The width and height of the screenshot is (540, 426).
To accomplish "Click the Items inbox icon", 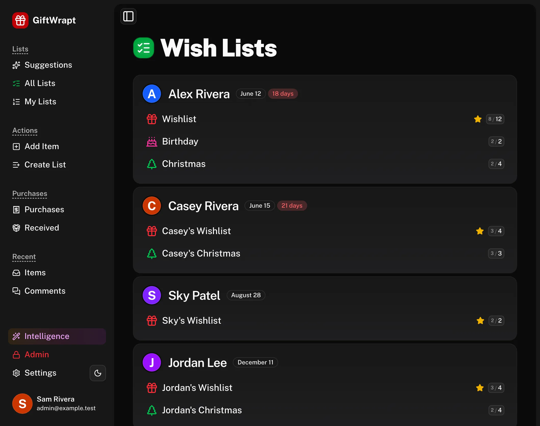I will tap(16, 273).
